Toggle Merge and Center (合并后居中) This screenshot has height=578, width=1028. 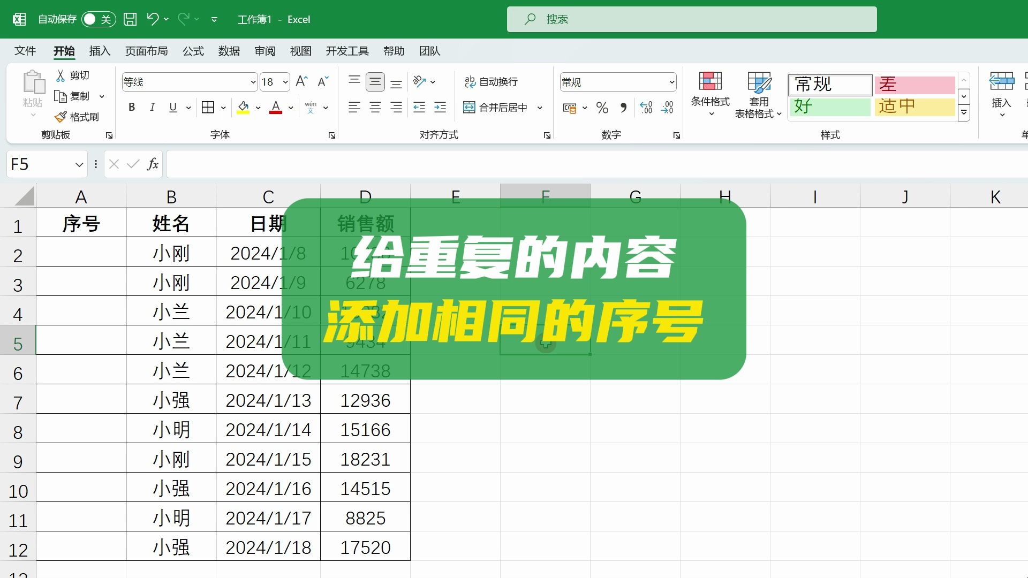(x=495, y=108)
